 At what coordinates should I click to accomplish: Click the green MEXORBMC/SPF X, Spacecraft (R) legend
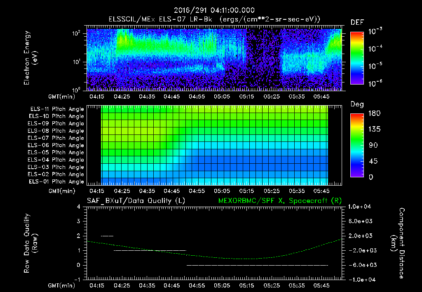(x=280, y=201)
